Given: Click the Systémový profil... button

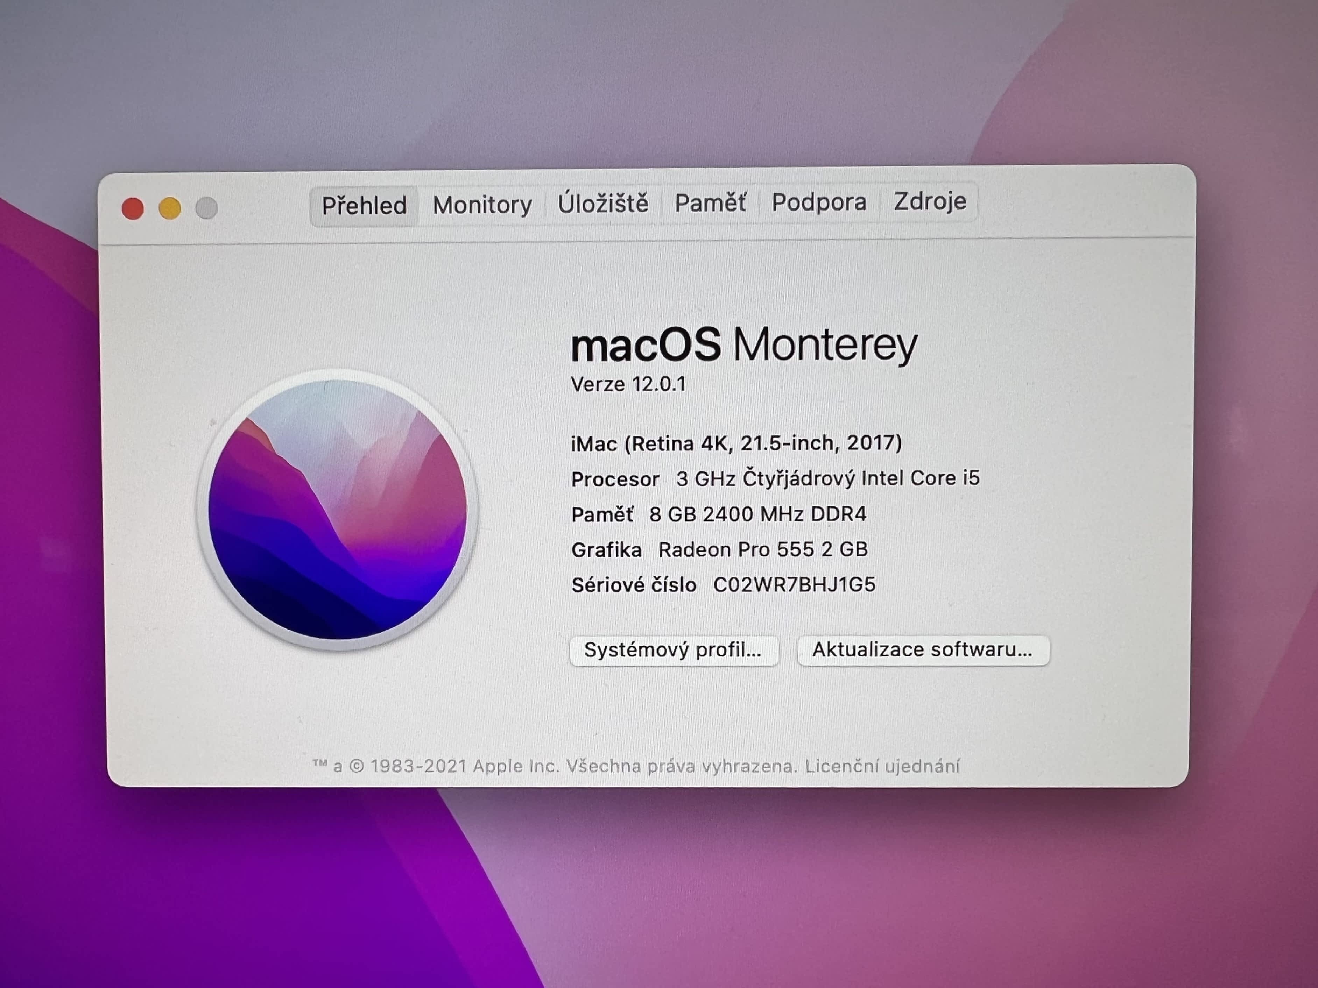Looking at the screenshot, I should point(673,650).
